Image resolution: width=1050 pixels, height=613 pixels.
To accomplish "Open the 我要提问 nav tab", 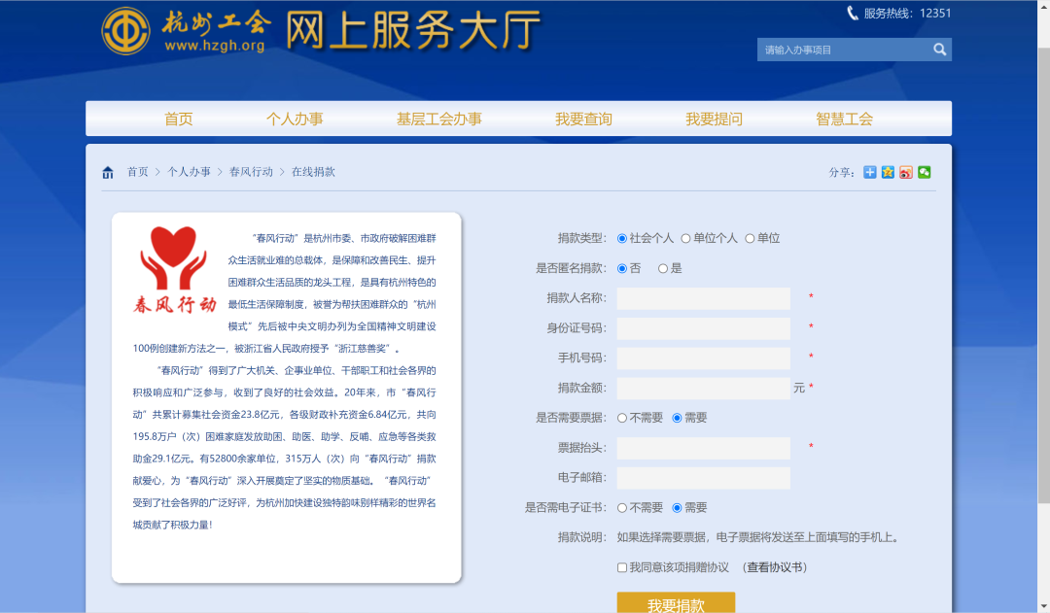I will point(714,119).
